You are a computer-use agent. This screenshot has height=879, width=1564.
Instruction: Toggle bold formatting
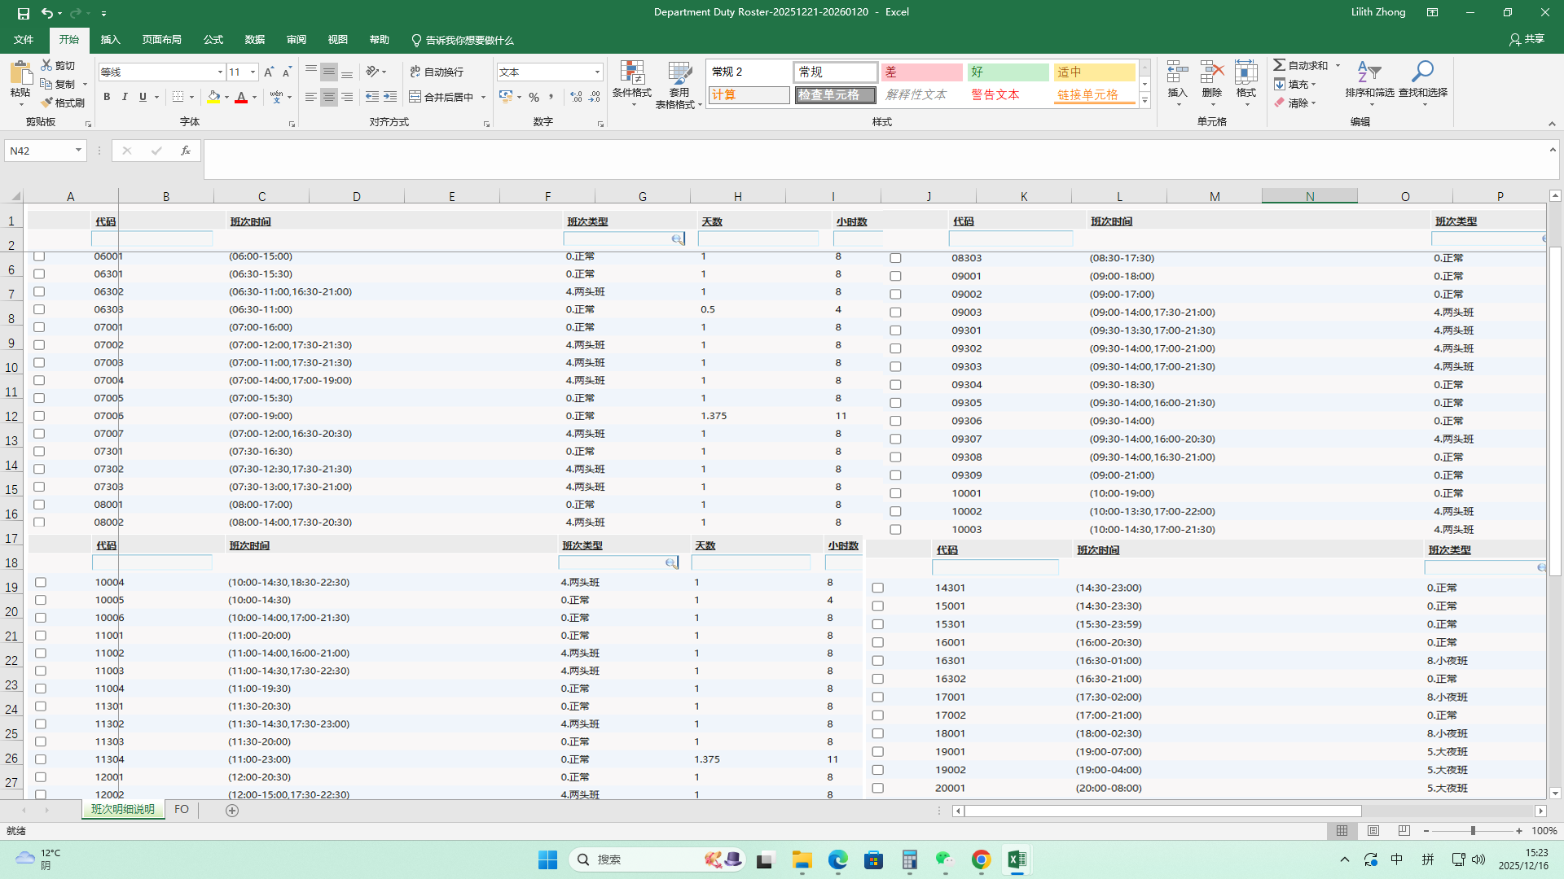click(107, 97)
